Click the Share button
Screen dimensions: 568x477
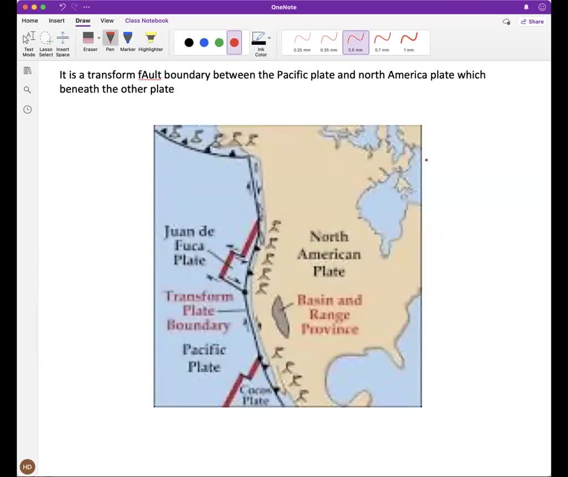click(x=532, y=22)
